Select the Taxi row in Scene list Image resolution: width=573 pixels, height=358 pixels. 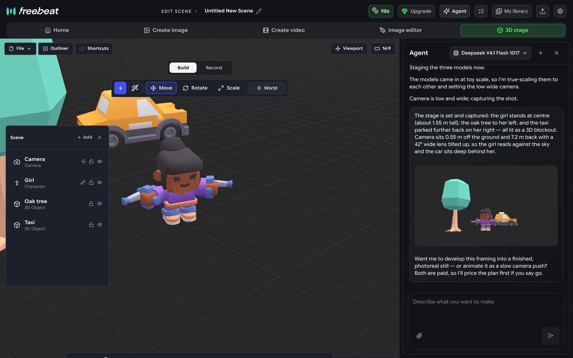(57, 225)
